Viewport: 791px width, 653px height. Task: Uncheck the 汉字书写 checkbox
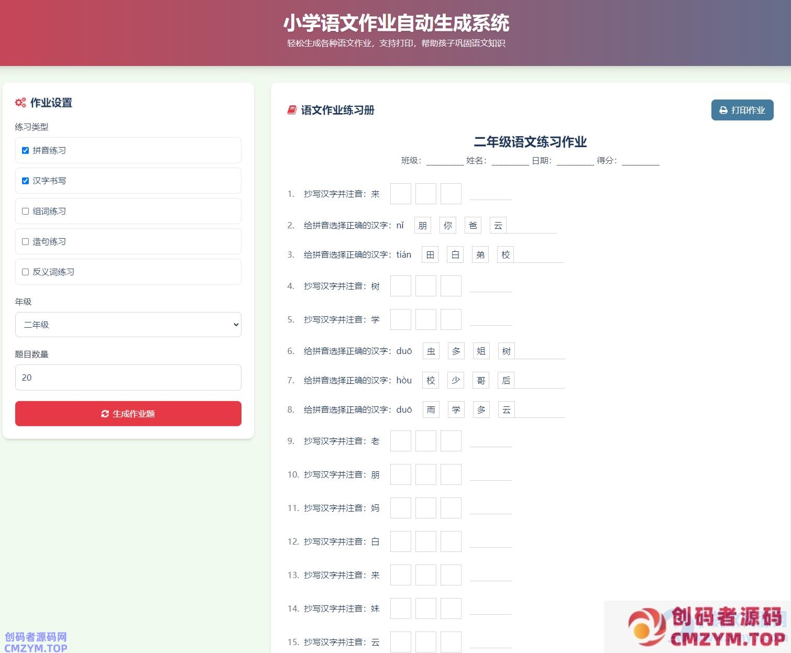pyautogui.click(x=25, y=181)
